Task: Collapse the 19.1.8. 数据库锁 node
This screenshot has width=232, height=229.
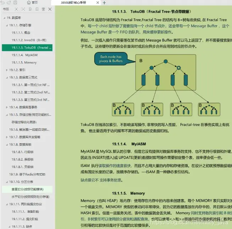Action: 7,145
